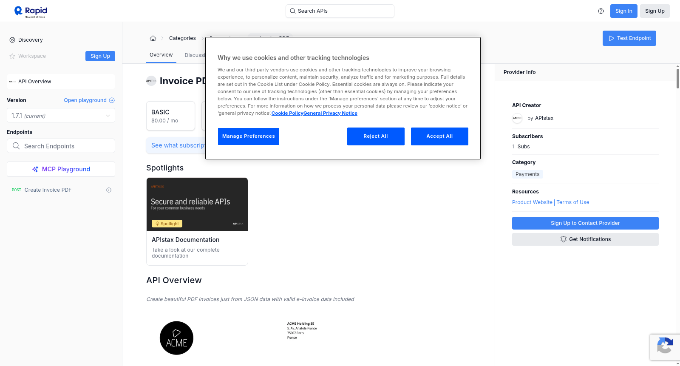Image resolution: width=680 pixels, height=366 pixels.
Task: Go to home breadcrumb icon
Action: (x=153, y=38)
